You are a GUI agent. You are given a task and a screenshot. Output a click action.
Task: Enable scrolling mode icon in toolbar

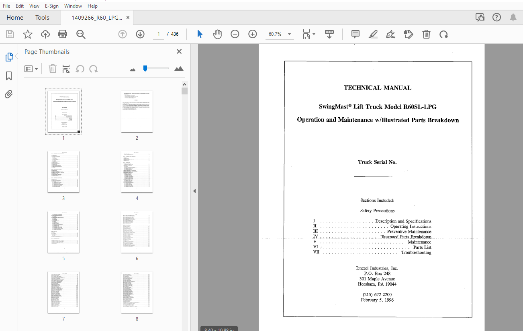pos(329,34)
